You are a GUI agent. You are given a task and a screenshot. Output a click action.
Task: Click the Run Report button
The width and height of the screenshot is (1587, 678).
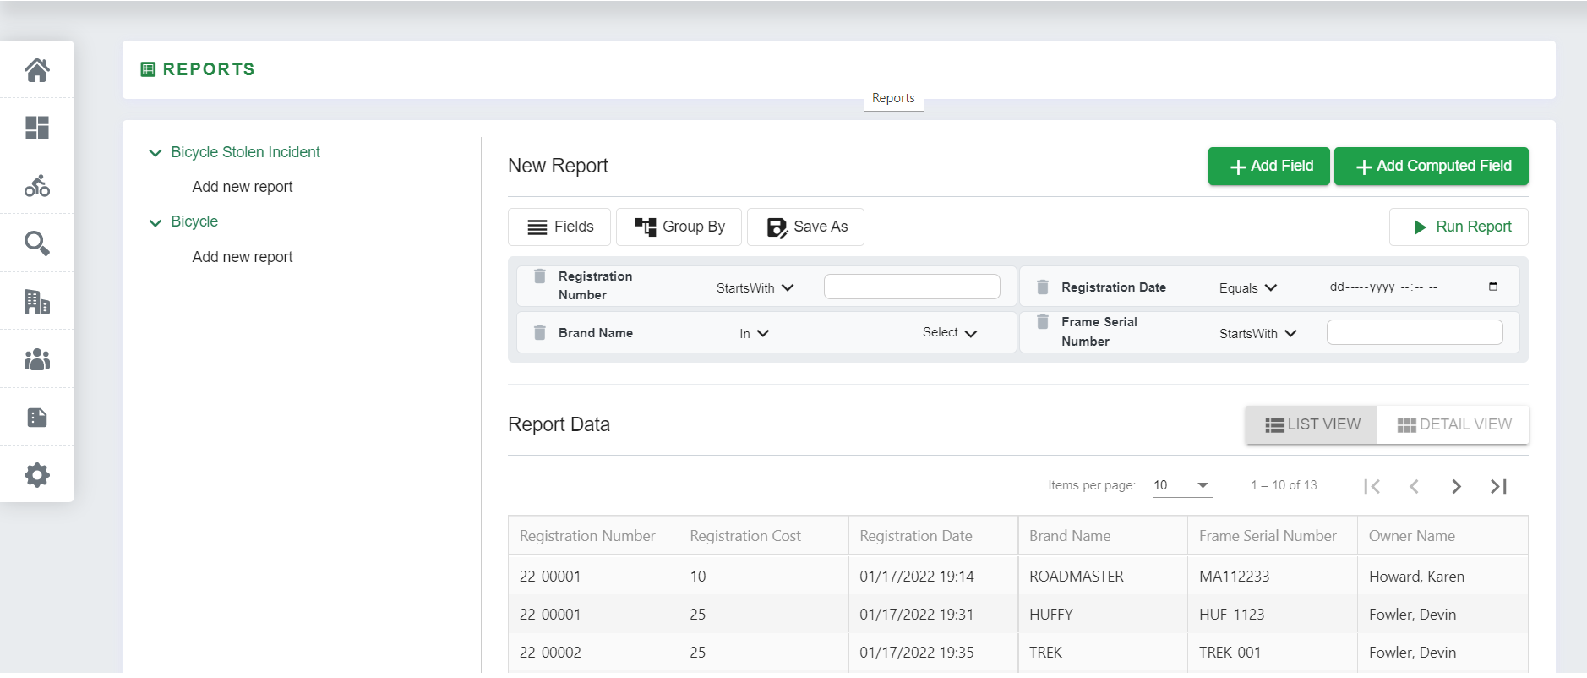click(x=1459, y=227)
